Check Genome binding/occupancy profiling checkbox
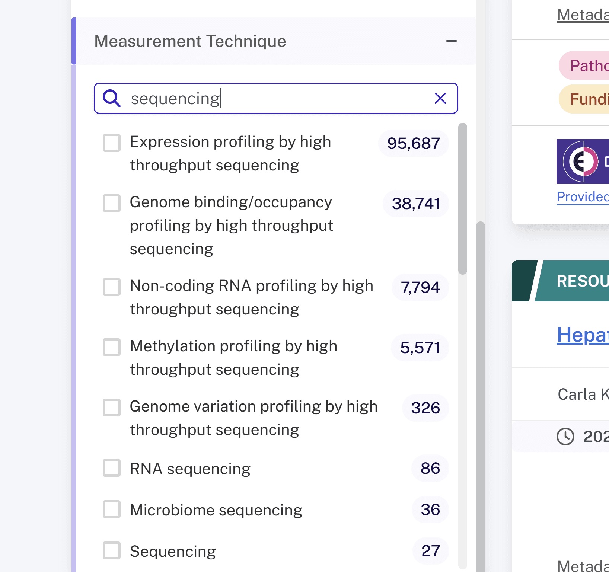This screenshot has width=609, height=572. pyautogui.click(x=112, y=203)
